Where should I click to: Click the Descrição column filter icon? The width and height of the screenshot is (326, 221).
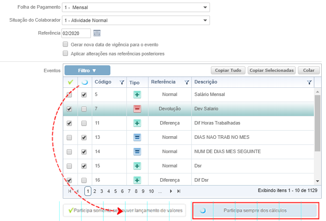[309, 82]
